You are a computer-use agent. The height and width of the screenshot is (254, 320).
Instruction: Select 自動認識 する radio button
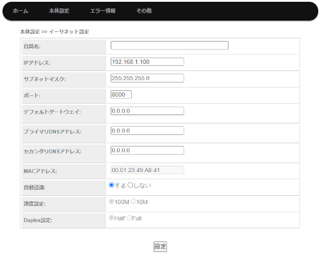(111, 185)
